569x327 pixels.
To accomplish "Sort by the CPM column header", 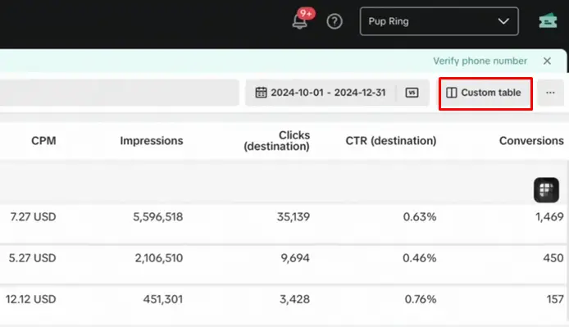I will click(x=43, y=140).
